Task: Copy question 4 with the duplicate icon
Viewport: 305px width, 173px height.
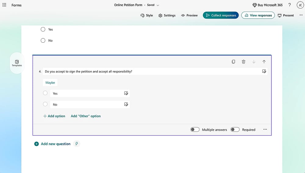Action: pyautogui.click(x=233, y=62)
